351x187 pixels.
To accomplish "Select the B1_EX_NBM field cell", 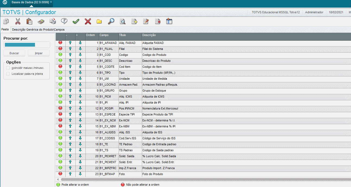I will [x=109, y=126].
